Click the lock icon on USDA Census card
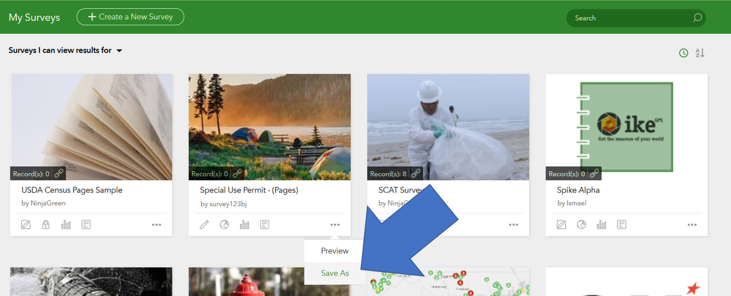This screenshot has width=731, height=296. point(46,225)
